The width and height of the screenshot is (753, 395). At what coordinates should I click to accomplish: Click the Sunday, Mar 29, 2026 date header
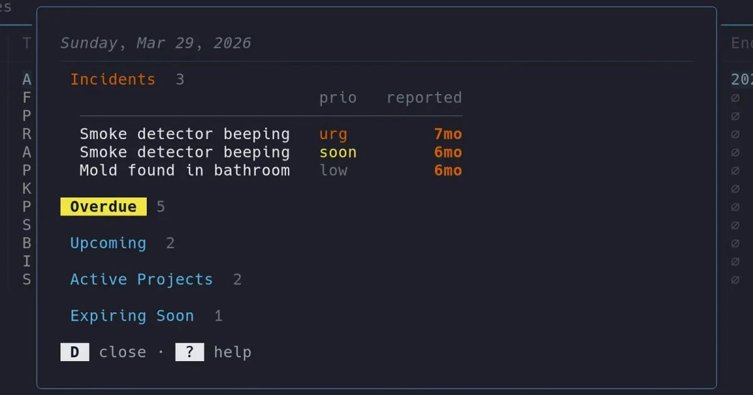[156, 43]
